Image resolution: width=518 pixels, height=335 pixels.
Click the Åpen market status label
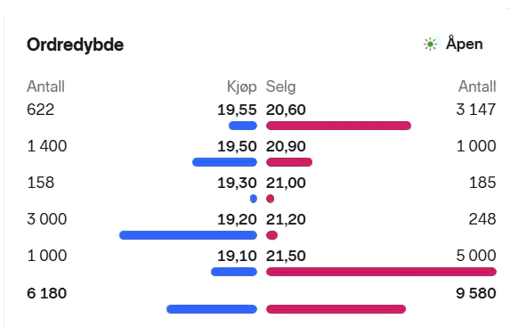click(464, 44)
